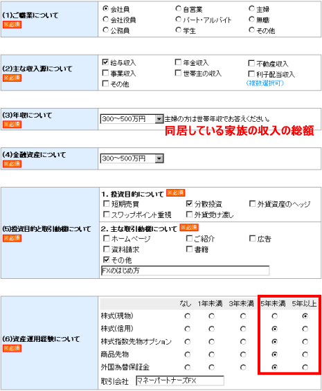Screen dimensions: 322x391
Task: Check the 年金収入 income box
Action: pos(178,62)
